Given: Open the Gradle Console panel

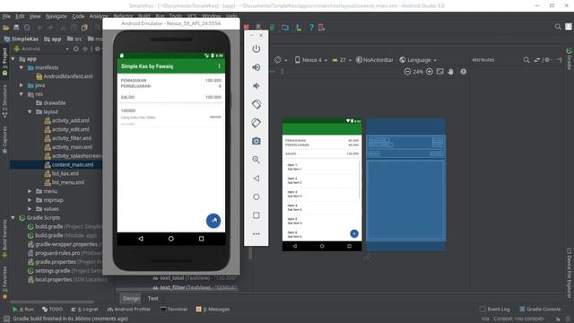Looking at the screenshot, I should point(540,309).
